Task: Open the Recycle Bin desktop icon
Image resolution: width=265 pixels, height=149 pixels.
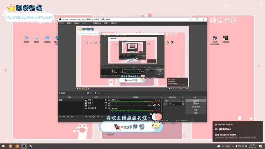Action: click(x=37, y=39)
